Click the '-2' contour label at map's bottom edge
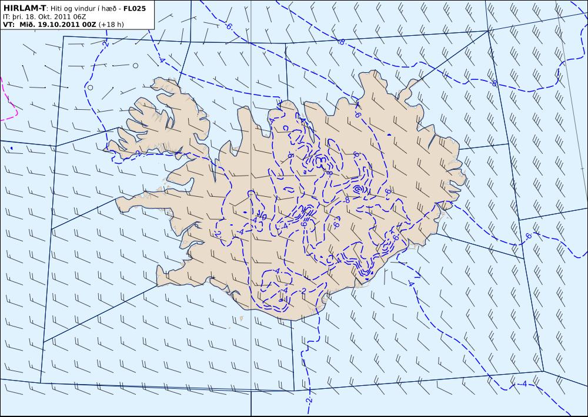The width and height of the screenshot is (588, 417). pos(309,400)
